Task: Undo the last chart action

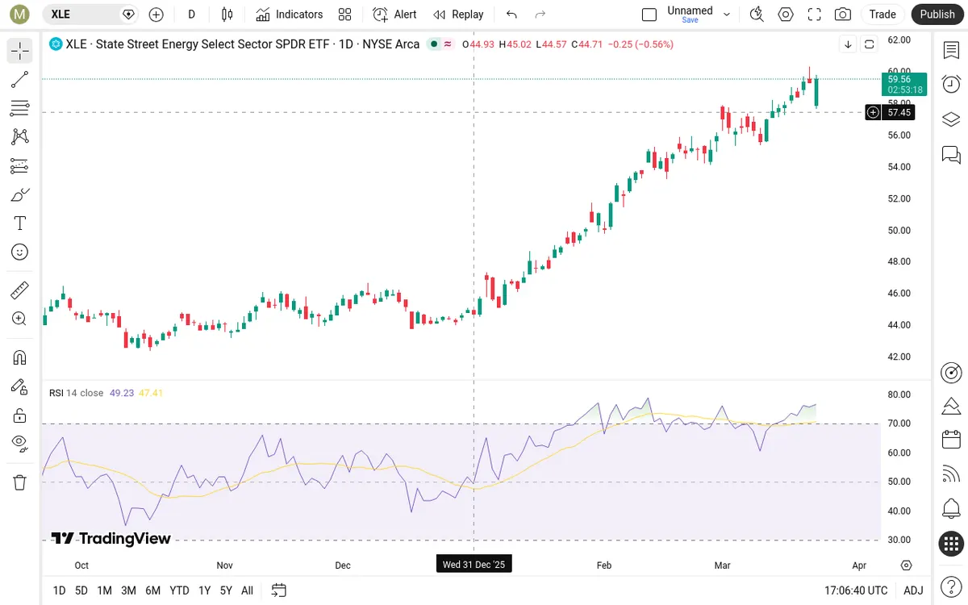Action: pyautogui.click(x=511, y=15)
